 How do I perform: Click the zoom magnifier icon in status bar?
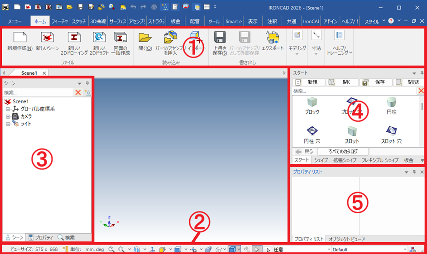(111, 249)
